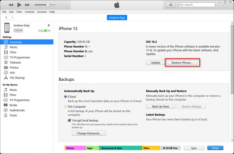Image resolution: width=234 pixels, height=154 pixels.
Task: Click the Capacity 238.30 GB text
Action: [x=77, y=42]
